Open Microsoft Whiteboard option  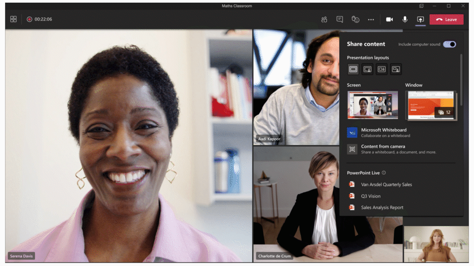click(401, 132)
